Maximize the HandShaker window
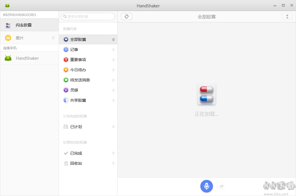The image size is (296, 196). (x=283, y=5)
